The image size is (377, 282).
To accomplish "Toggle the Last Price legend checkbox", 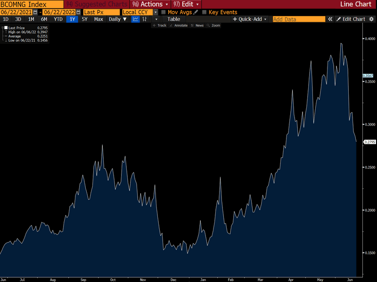I will [6, 28].
